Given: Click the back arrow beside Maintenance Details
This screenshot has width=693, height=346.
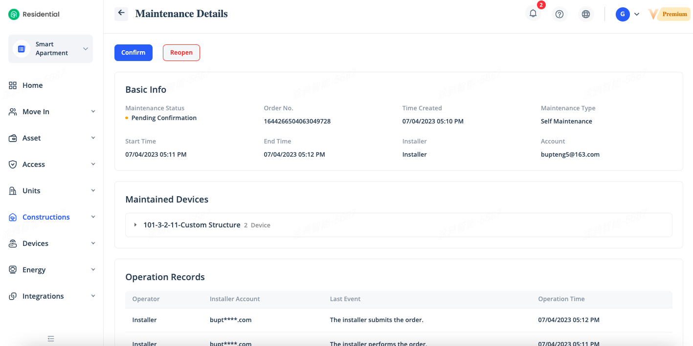Looking at the screenshot, I should coord(121,14).
